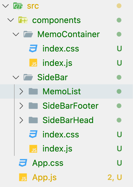
Task: Select the SideBarHead folder label
Action: 68,120
